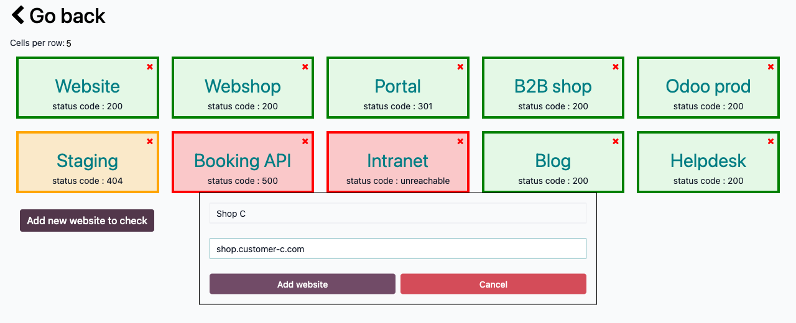
Task: Remove the Booking API card X
Action: coord(305,141)
